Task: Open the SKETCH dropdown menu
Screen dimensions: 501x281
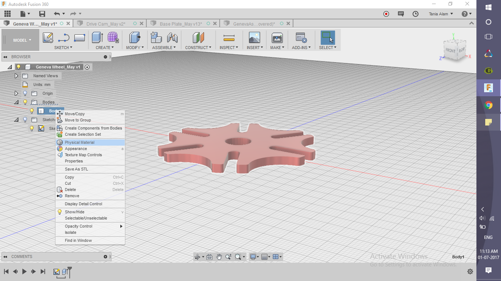Action: point(63,48)
